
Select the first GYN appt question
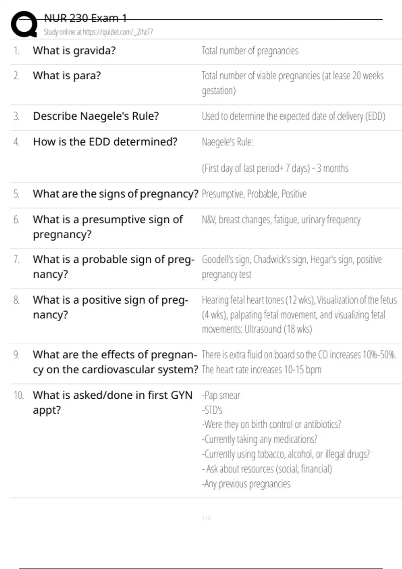pyautogui.click(x=113, y=402)
